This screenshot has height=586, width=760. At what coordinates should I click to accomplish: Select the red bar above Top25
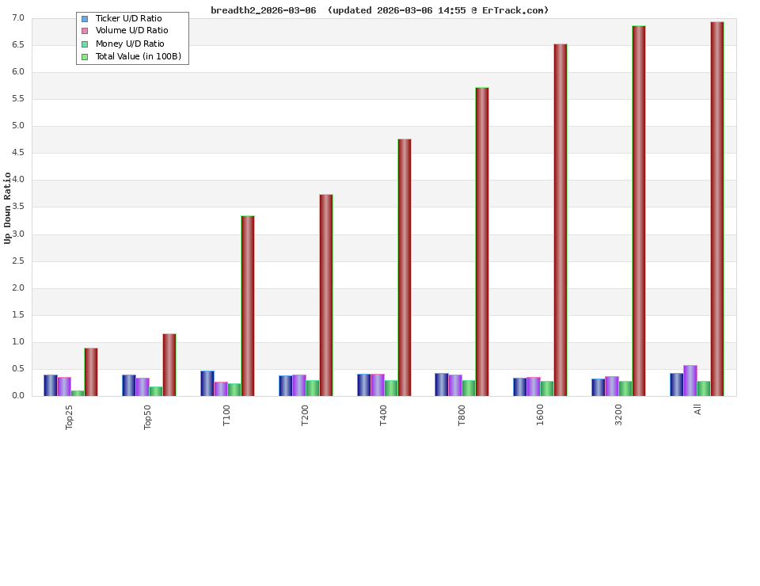click(x=89, y=372)
